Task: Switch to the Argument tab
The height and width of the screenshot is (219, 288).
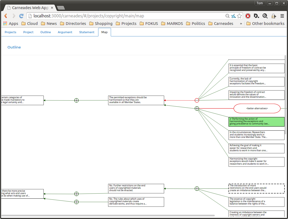Action: 65,32
